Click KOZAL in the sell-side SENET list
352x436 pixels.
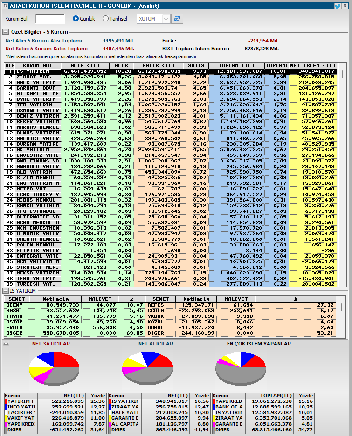pyautogui.click(x=156, y=322)
